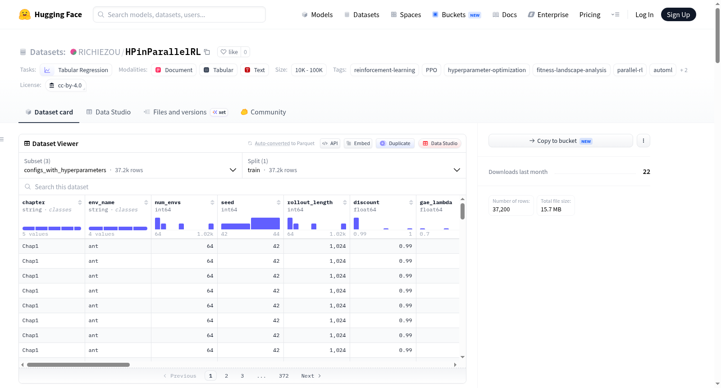The width and height of the screenshot is (721, 388).
Task: Click the PPO tag
Action: point(431,70)
